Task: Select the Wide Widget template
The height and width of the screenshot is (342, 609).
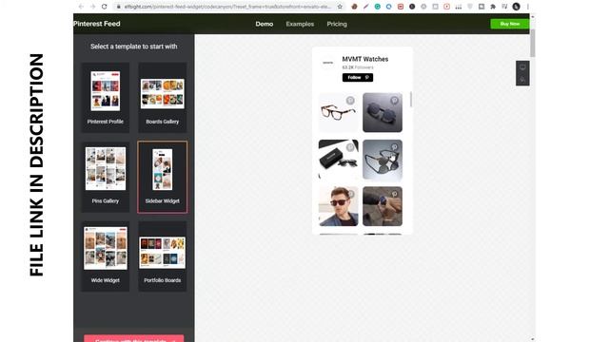Action: [x=106, y=256]
